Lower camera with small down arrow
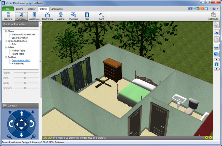222x146 pixels. point(33,112)
